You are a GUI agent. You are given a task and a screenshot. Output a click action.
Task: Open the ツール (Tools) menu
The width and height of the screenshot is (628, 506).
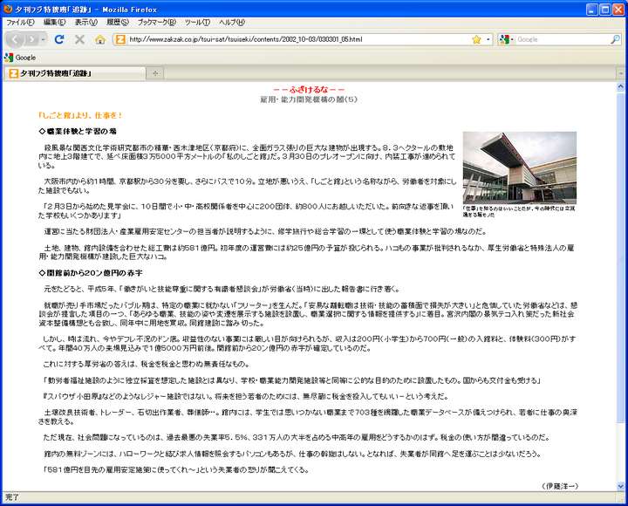[197, 22]
